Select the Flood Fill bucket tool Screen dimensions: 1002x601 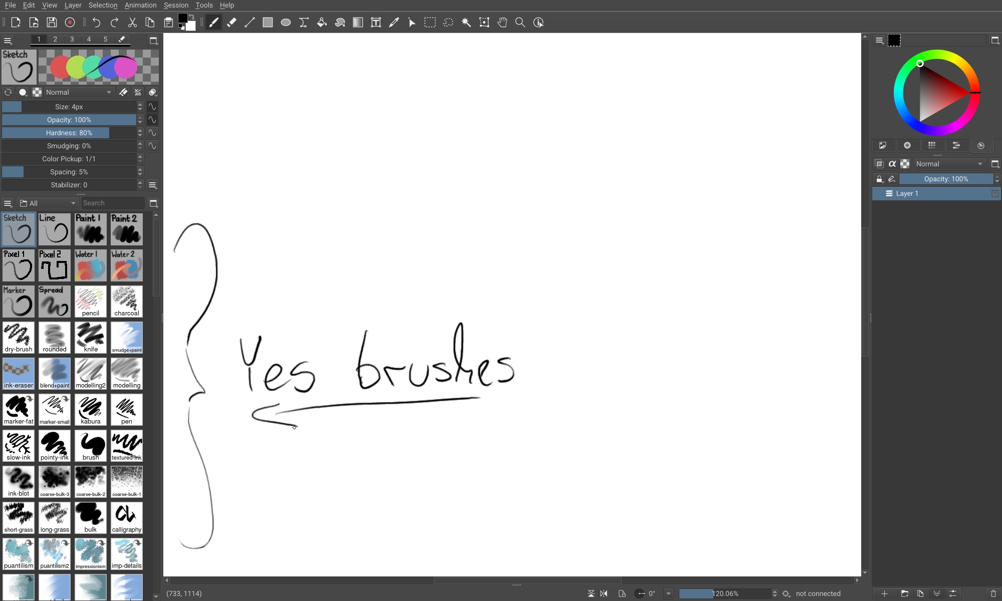coord(322,23)
